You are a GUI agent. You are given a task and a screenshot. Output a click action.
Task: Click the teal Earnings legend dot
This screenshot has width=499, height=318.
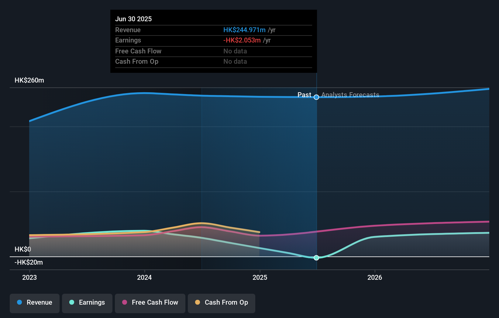(x=71, y=303)
